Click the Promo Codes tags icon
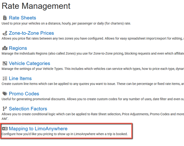Viewport: 184px width, 146px height. [x=5, y=94]
